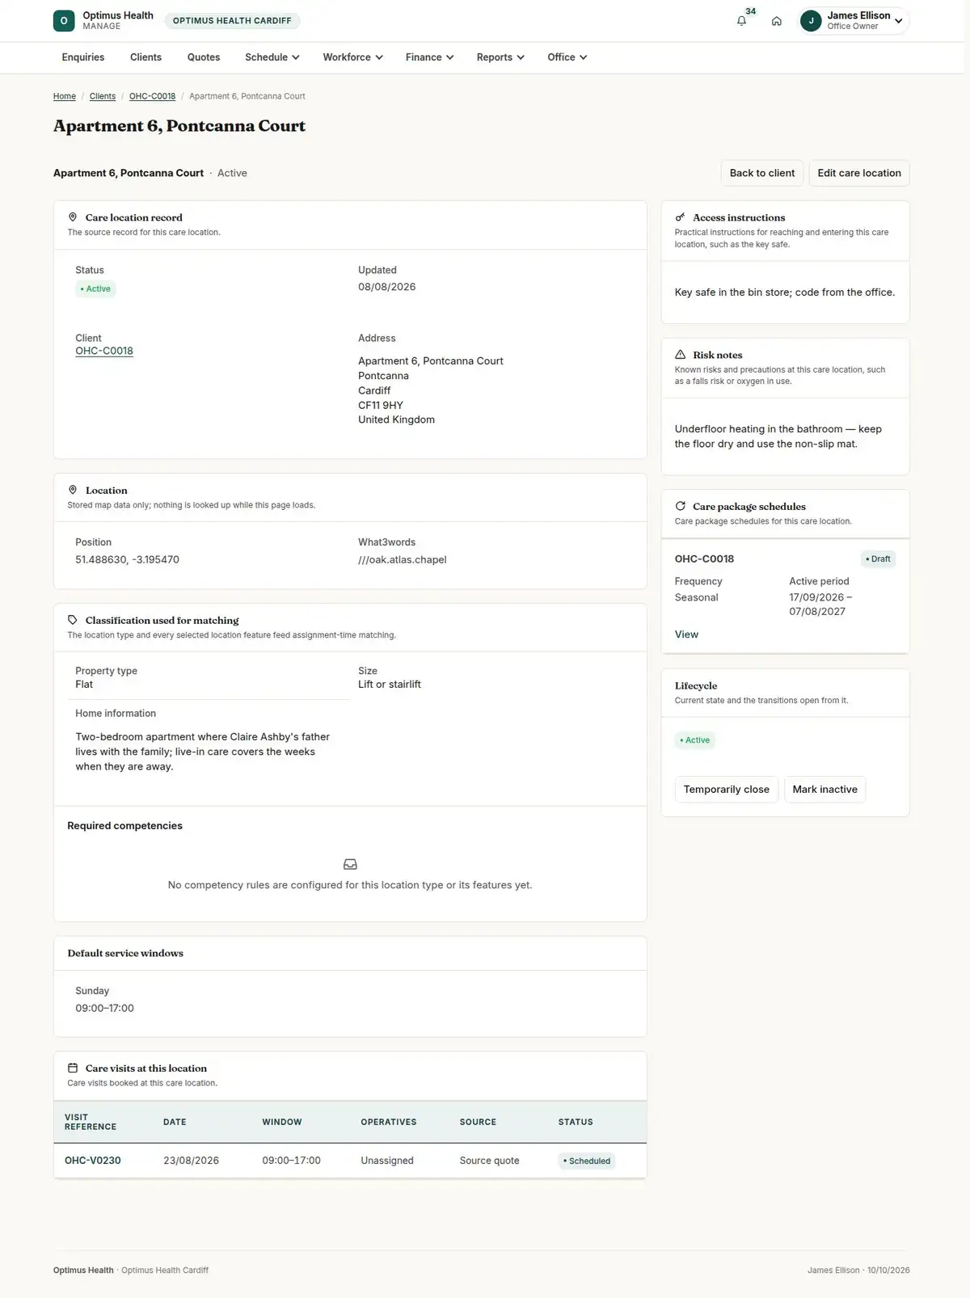Click the Access instructions key icon
Screen dimensions: 970x1298
pos(681,217)
